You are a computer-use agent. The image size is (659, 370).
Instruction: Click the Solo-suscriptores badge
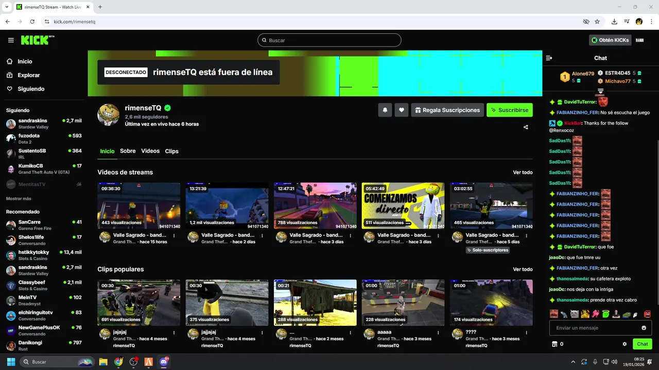point(488,250)
